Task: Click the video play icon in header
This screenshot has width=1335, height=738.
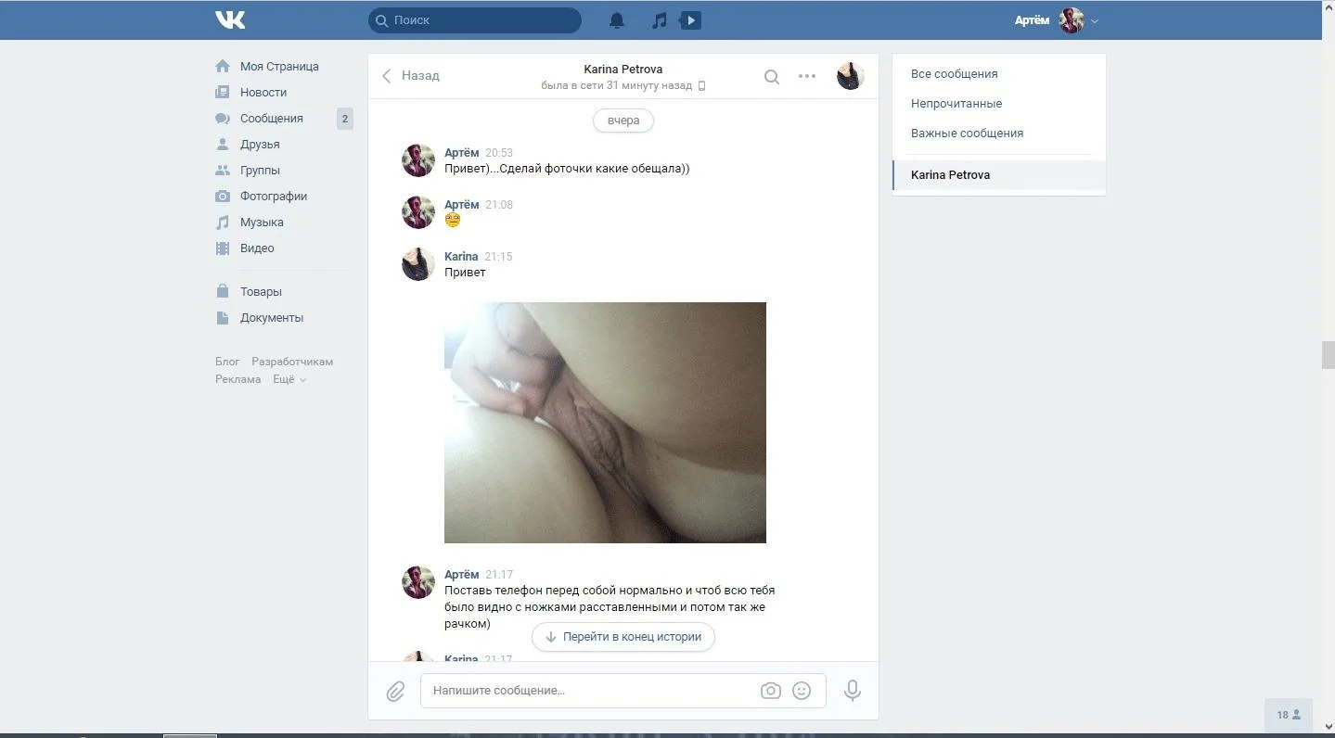Action: coord(690,19)
